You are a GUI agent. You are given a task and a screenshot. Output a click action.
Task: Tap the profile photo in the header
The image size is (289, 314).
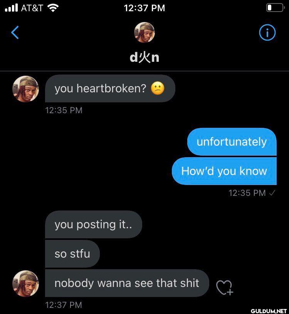[x=144, y=32]
